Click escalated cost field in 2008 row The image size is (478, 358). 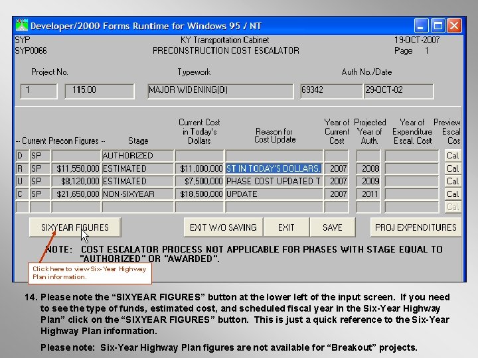[412, 168]
